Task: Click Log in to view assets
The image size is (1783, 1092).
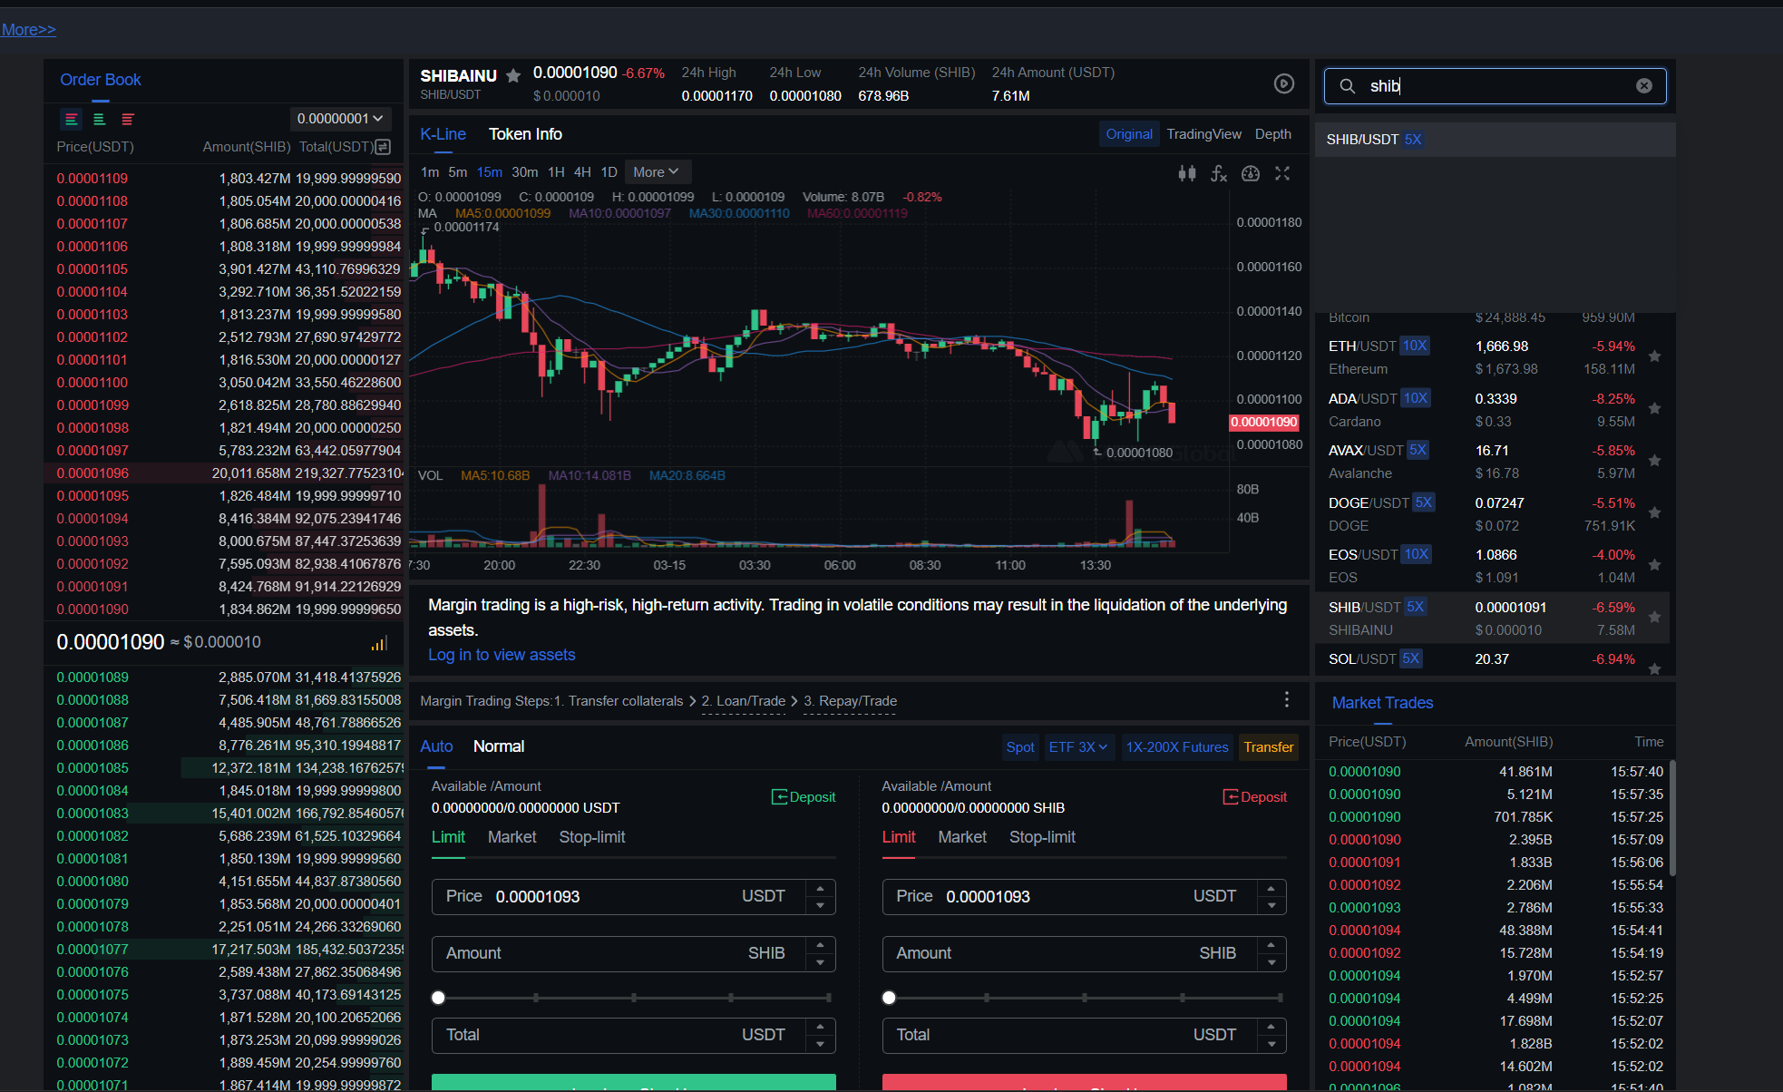Action: [502, 655]
